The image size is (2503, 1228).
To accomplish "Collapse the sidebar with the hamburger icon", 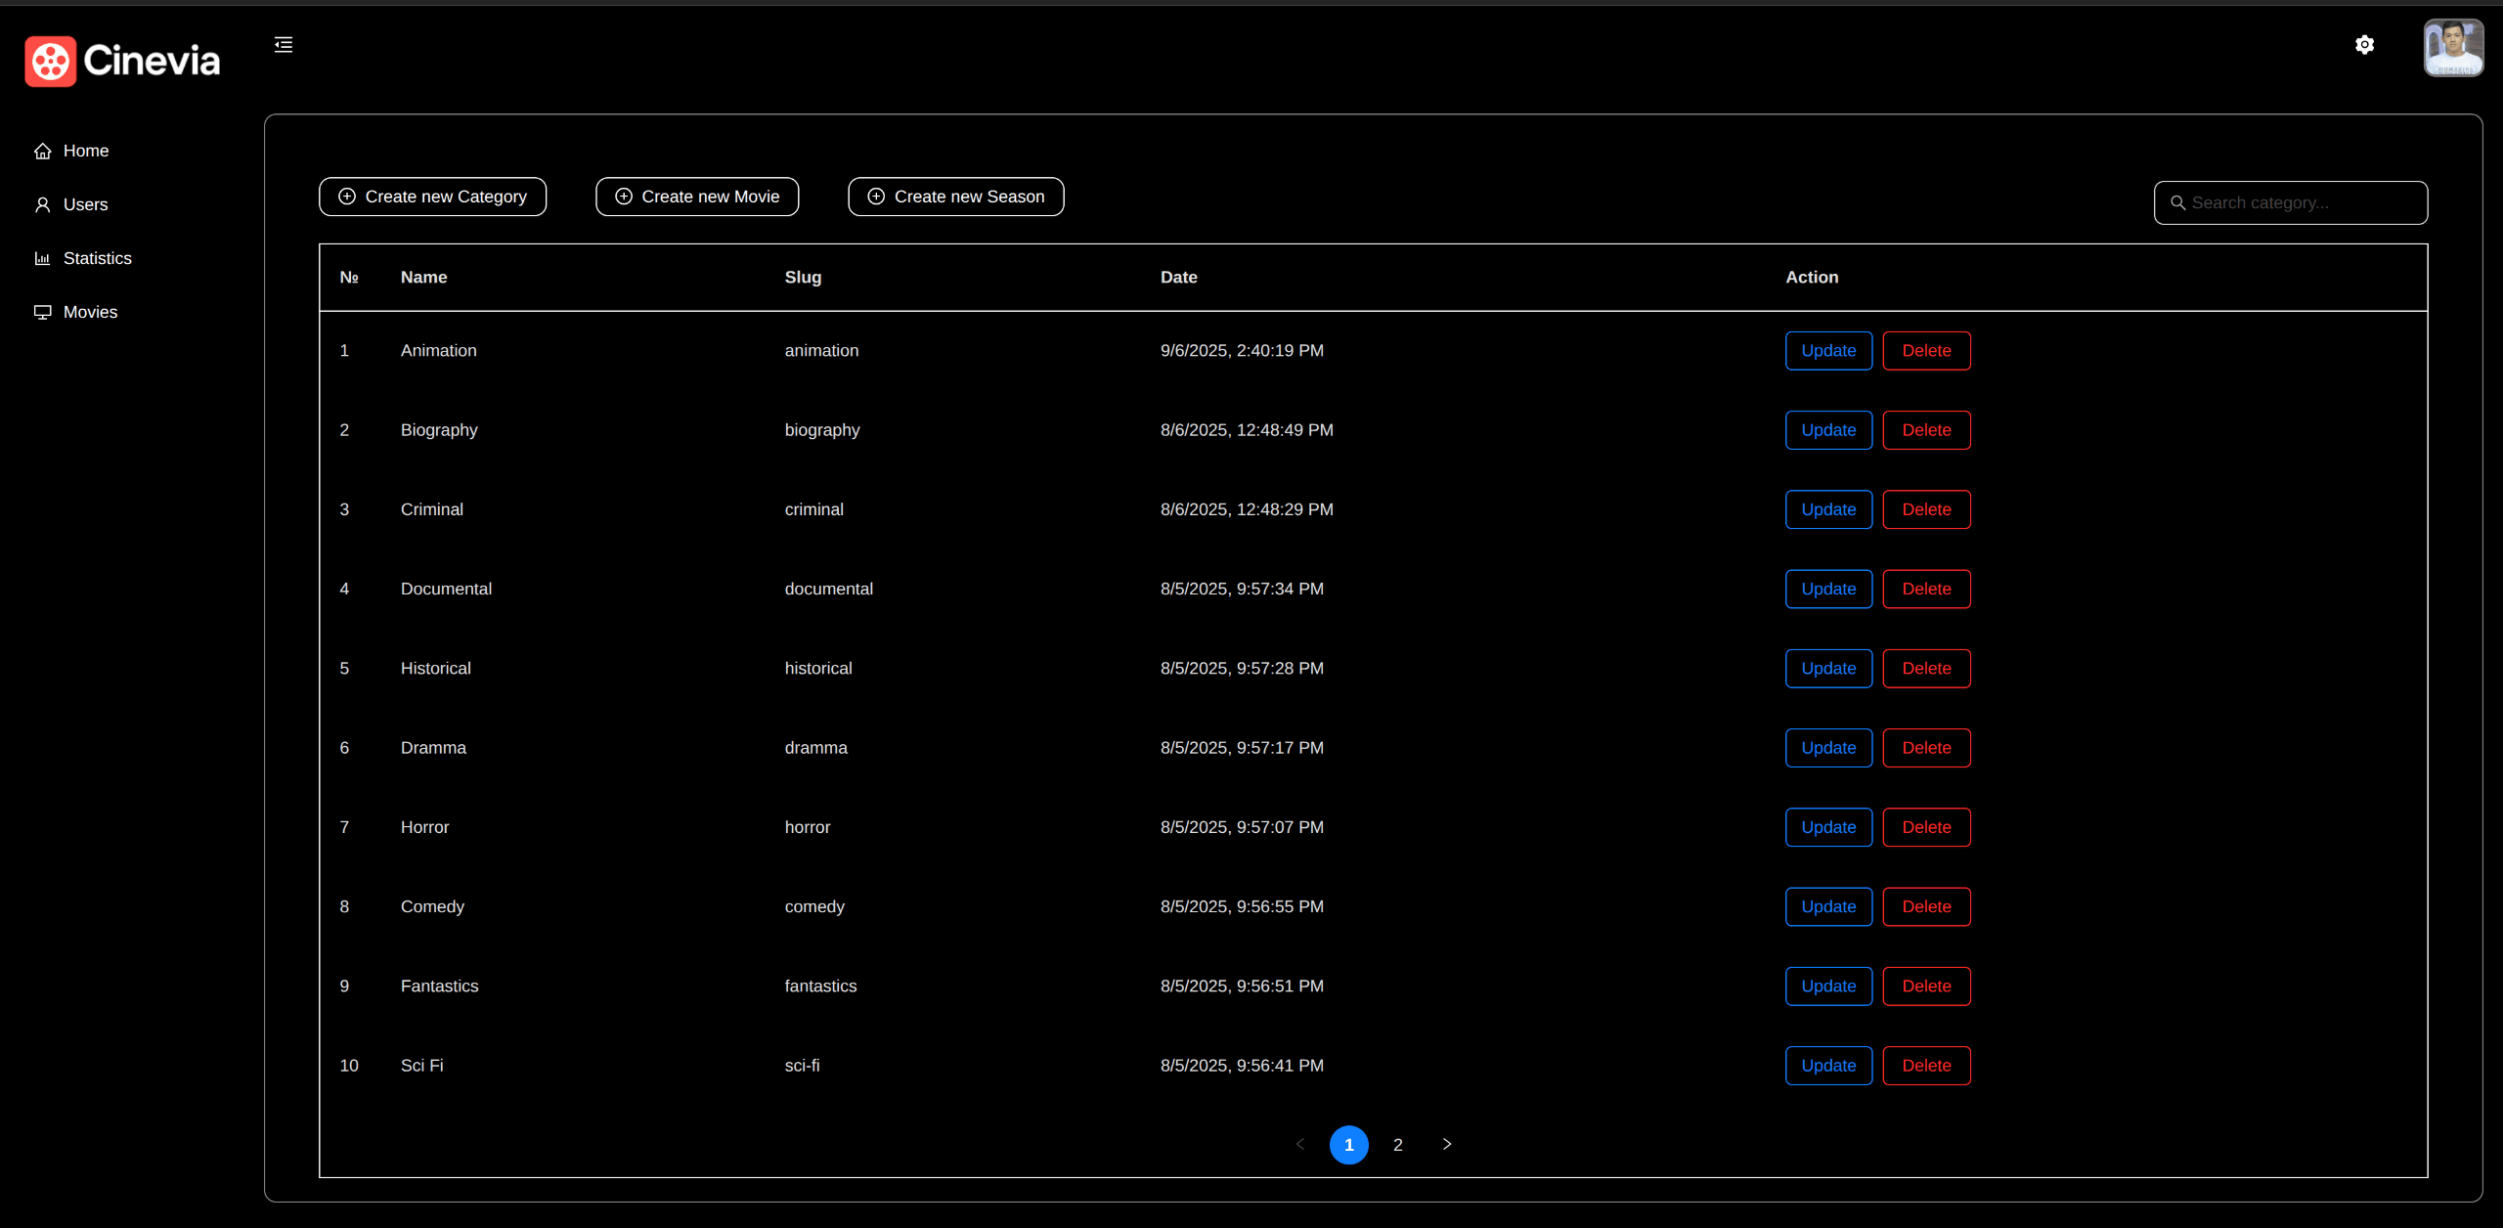I will [x=284, y=45].
